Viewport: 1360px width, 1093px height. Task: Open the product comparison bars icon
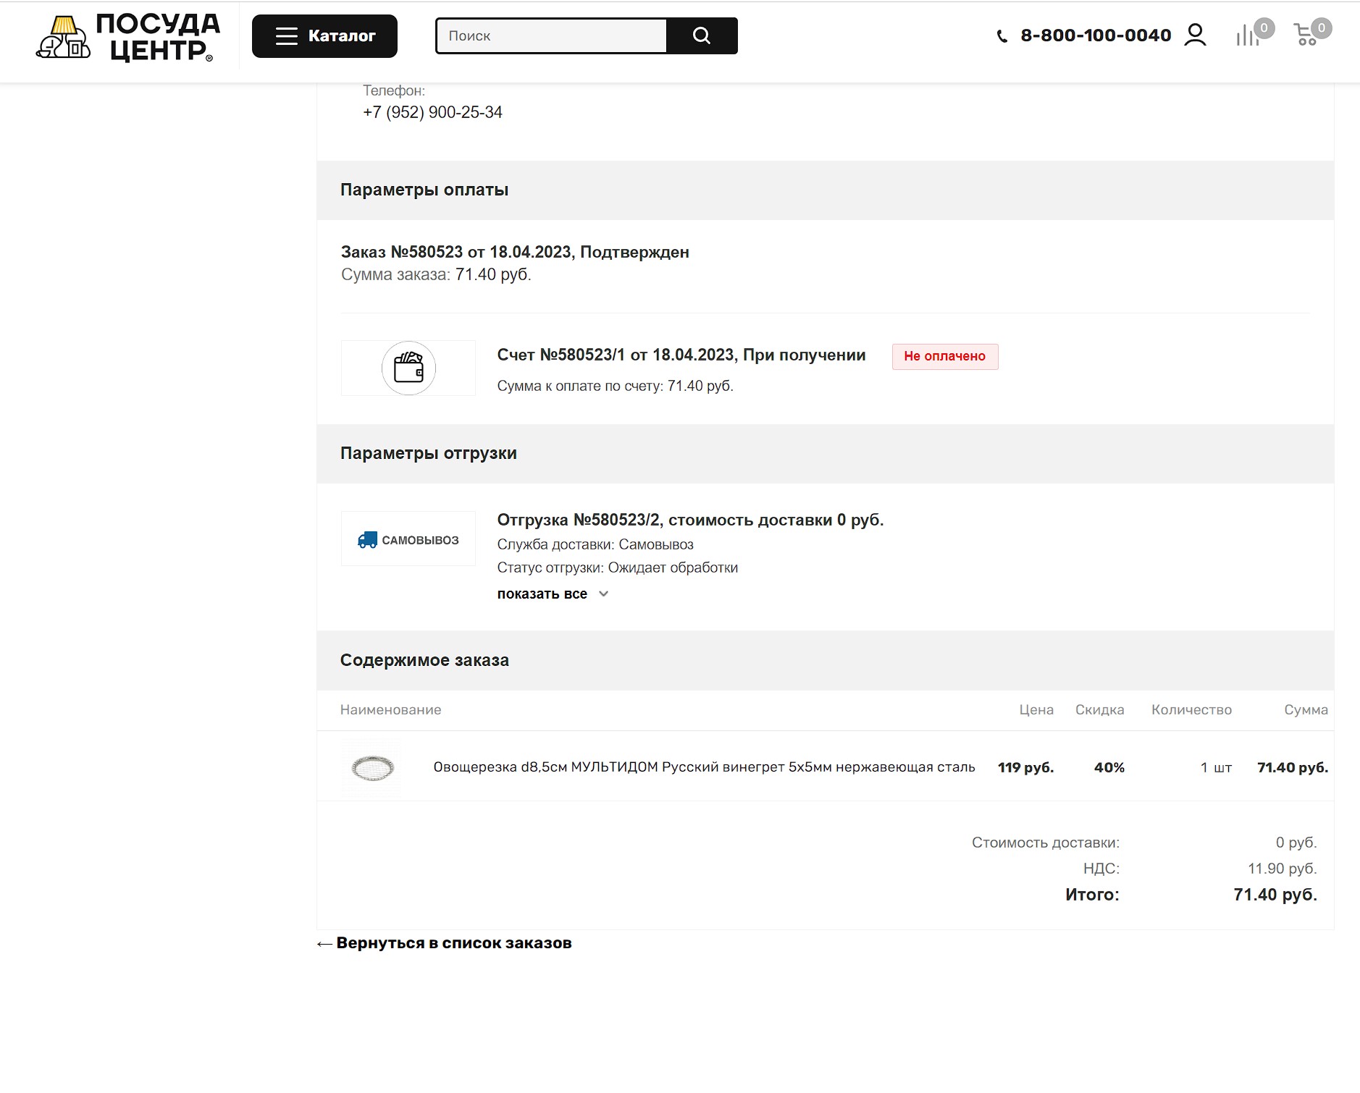tap(1248, 35)
